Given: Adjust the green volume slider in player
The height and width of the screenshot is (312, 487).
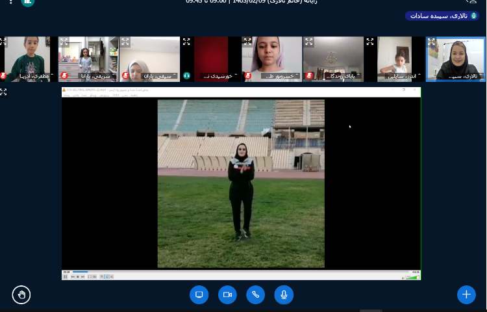Looking at the screenshot, I should [x=412, y=277].
